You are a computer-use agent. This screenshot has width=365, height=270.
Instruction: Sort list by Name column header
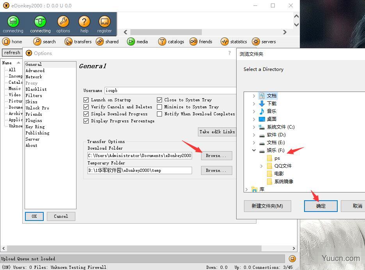11,63
